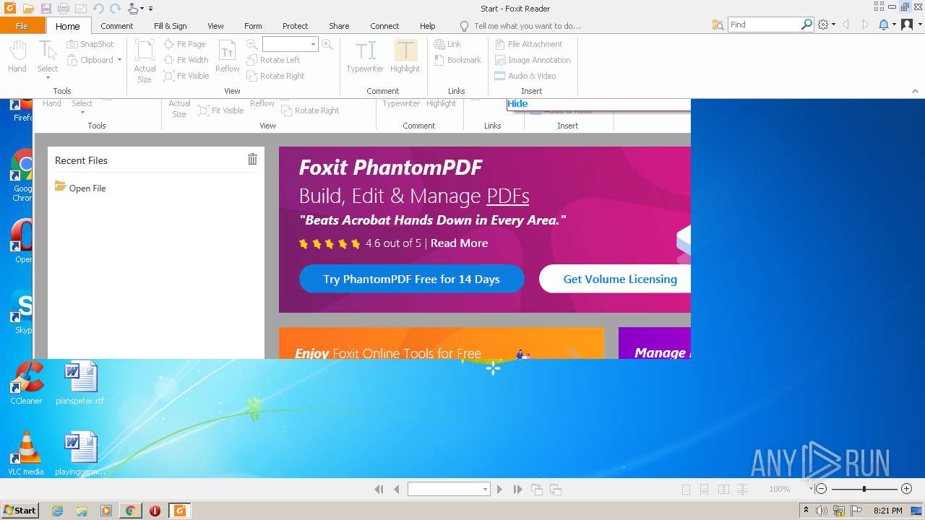Collapse the ribbon with the chevron arrow

click(915, 91)
